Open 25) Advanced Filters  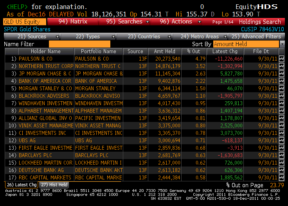(256, 36)
